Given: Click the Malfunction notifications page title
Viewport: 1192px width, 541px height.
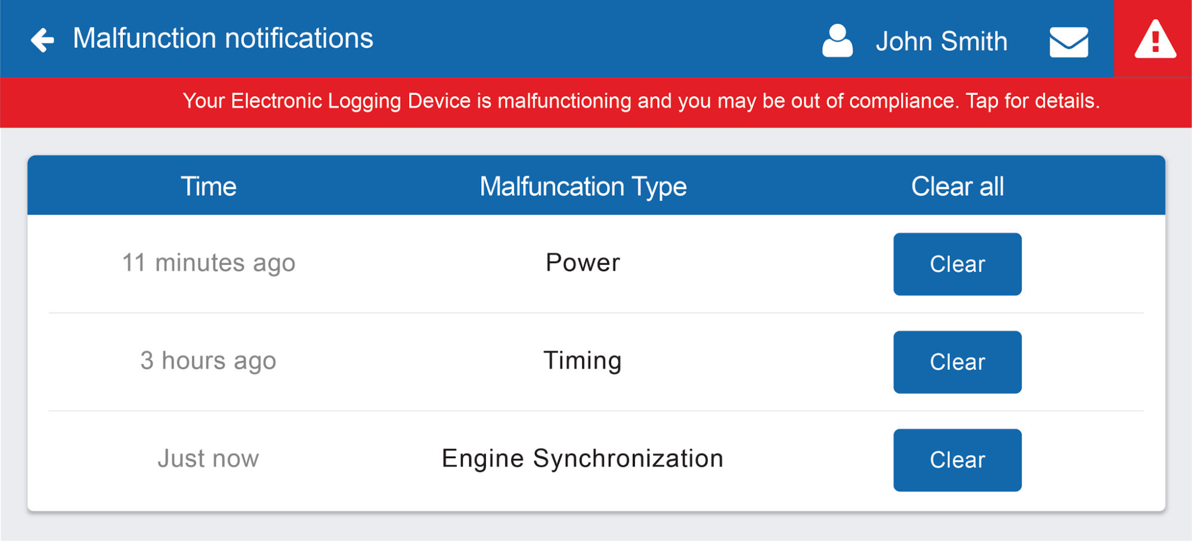Looking at the screenshot, I should click(x=223, y=39).
